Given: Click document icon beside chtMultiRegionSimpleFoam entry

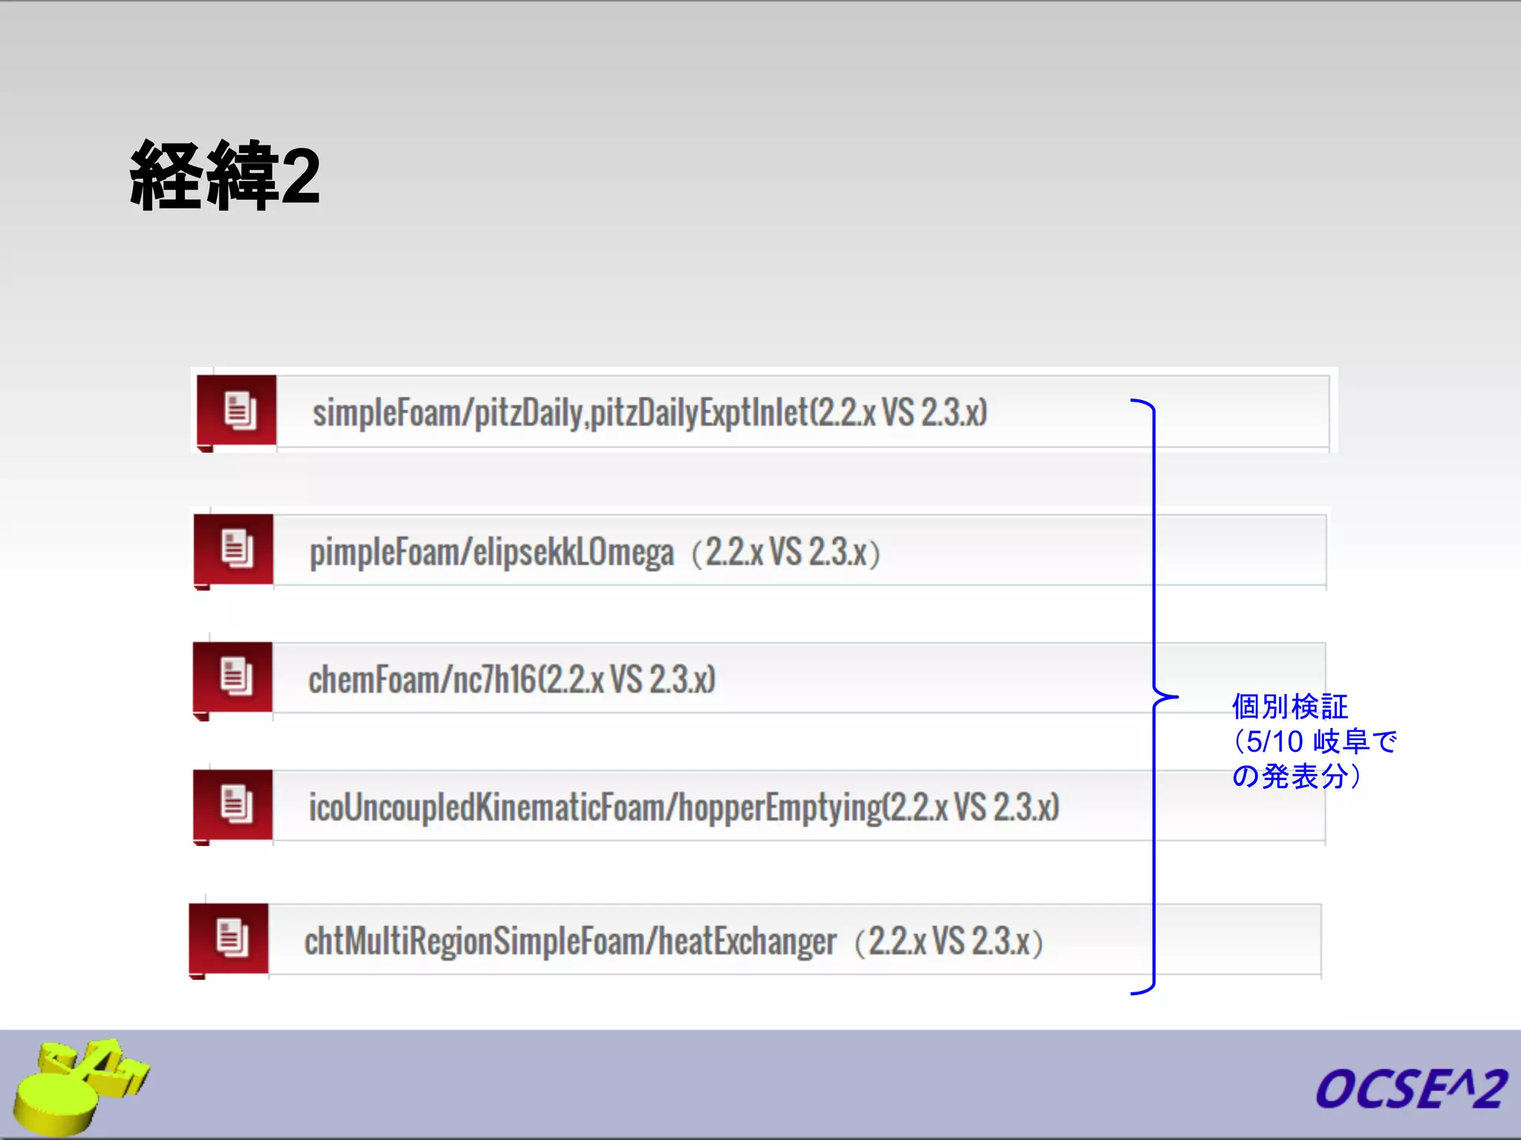Looking at the screenshot, I should [231, 937].
